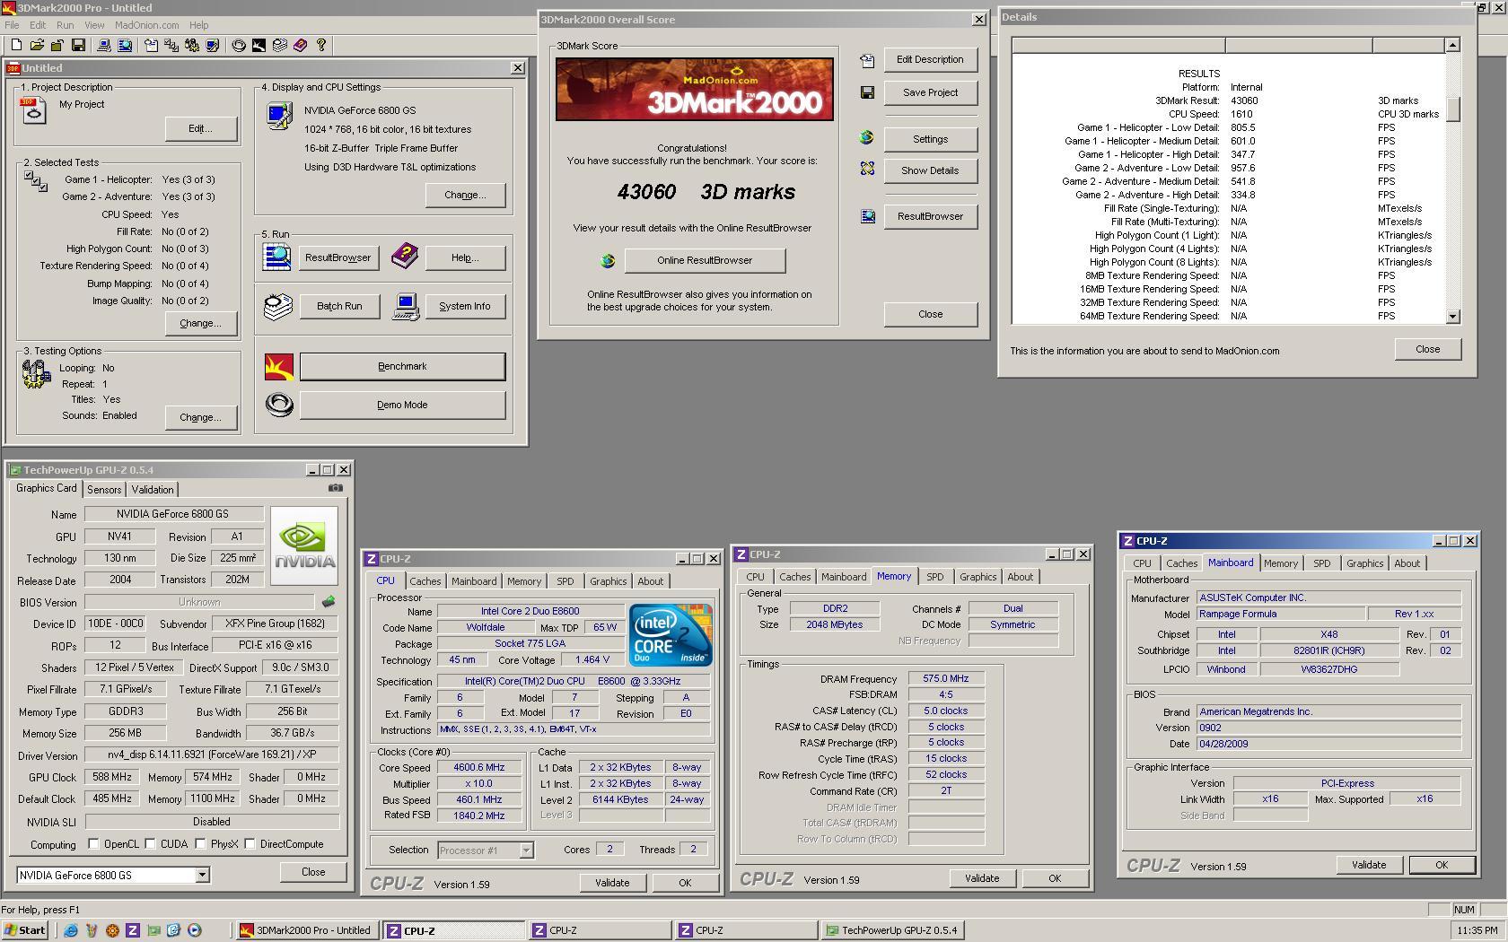Switch to the GPU-Z Sensors tab
1508x942 pixels.
tap(104, 490)
